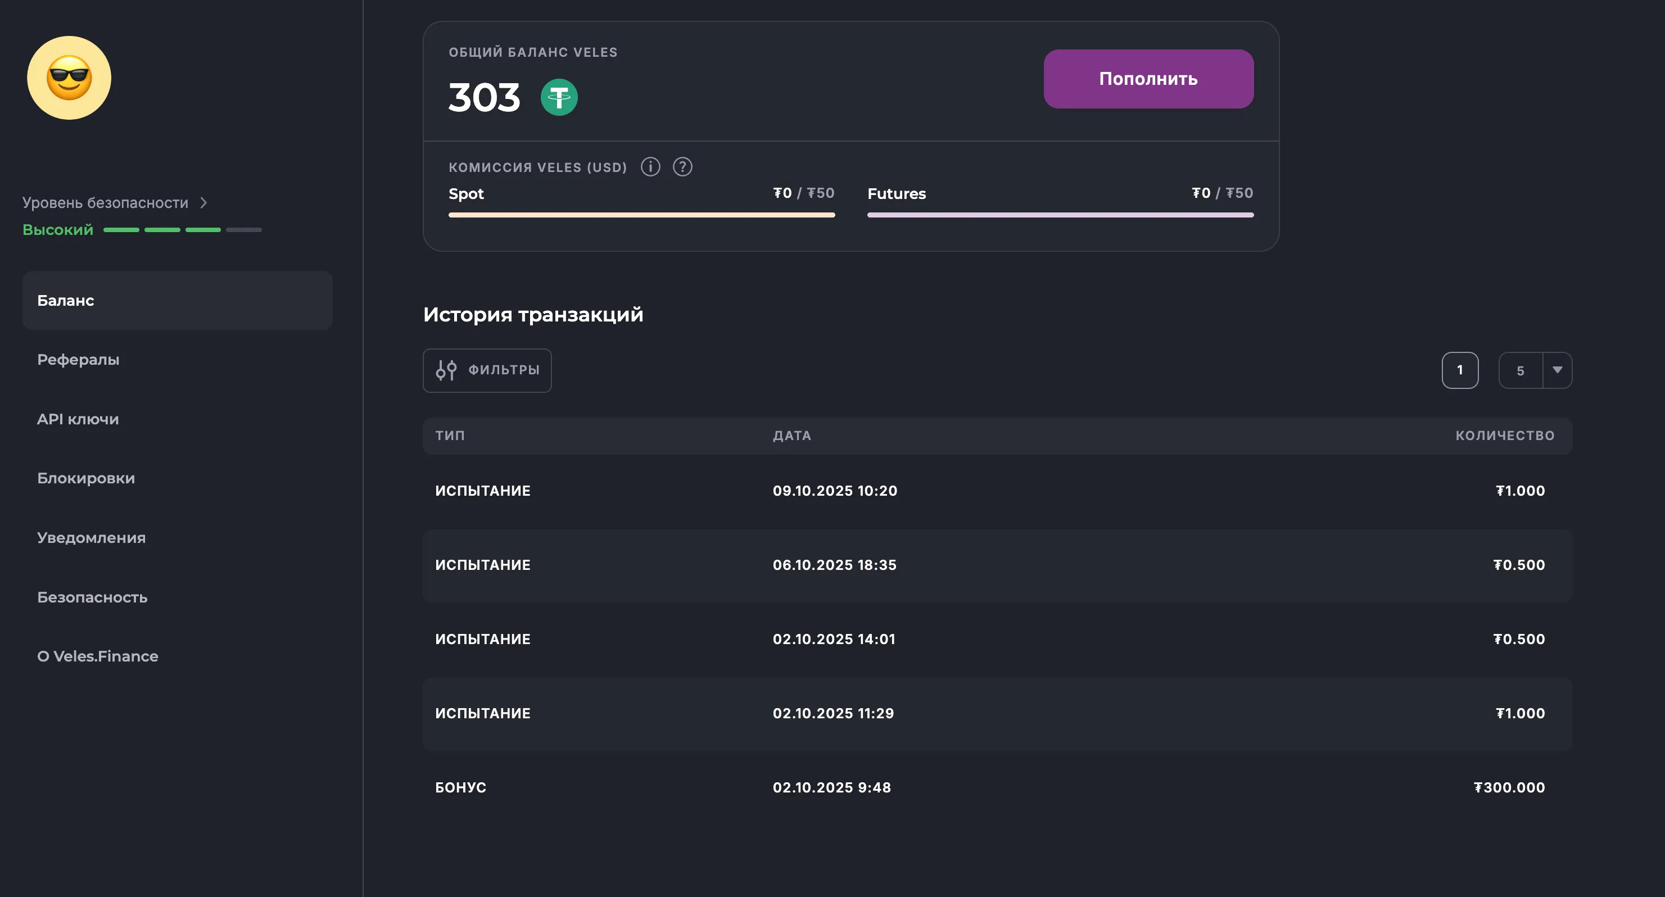Open rows-per-page dropdown arrow
This screenshot has height=897, width=1665.
[x=1557, y=370]
